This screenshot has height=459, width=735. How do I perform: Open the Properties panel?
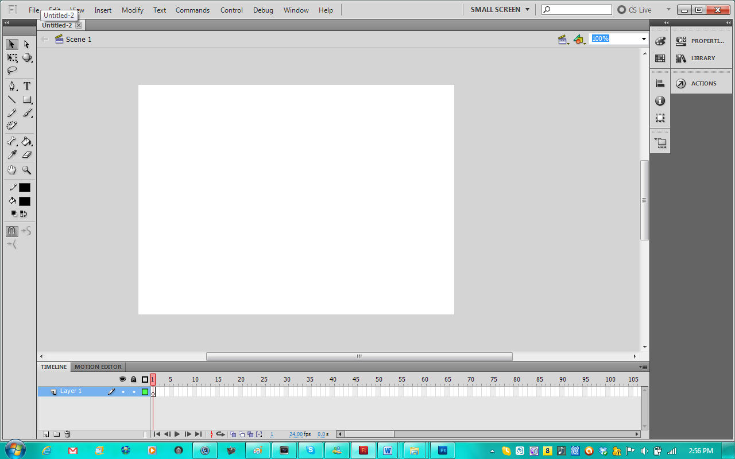[x=701, y=41]
